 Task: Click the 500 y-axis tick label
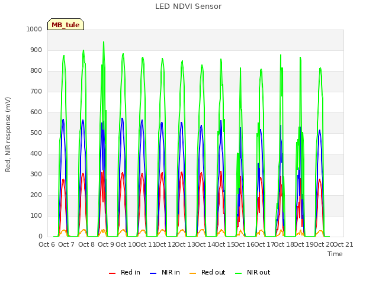tap(36, 133)
